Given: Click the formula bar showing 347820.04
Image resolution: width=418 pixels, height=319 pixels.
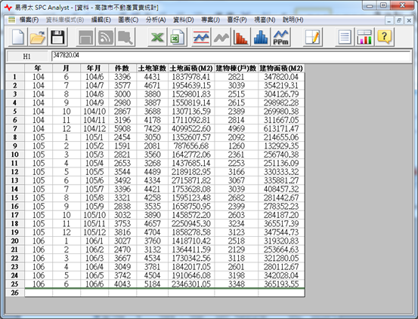Looking at the screenshot, I should point(231,56).
